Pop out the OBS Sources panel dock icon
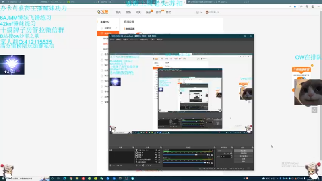This screenshot has width=322, height=181. click(x=161, y=147)
